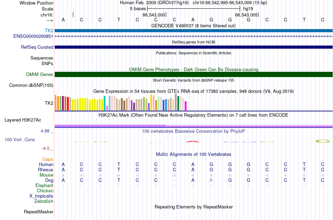Click the light blue TK2 GENCODE exon bar

[x=193, y=31]
